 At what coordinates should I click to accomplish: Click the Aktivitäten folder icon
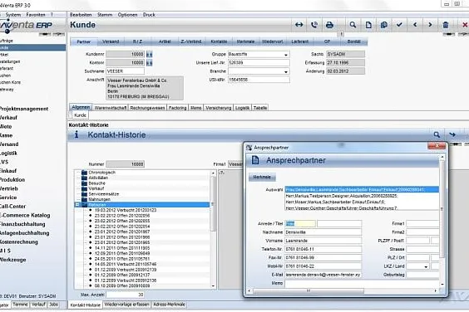(x=84, y=178)
